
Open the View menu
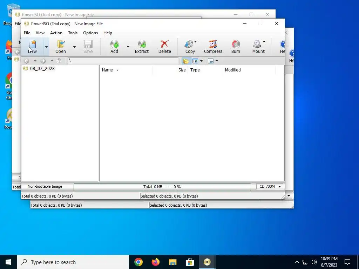[x=40, y=33]
